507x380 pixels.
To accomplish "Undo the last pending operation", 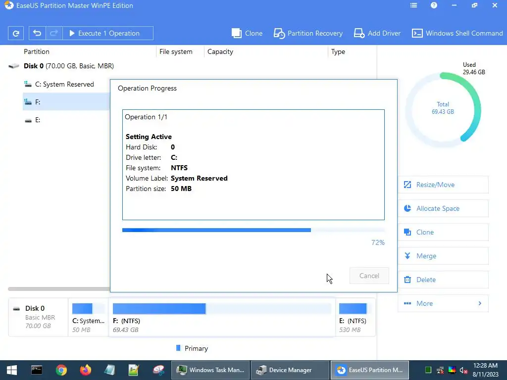I will [37, 33].
